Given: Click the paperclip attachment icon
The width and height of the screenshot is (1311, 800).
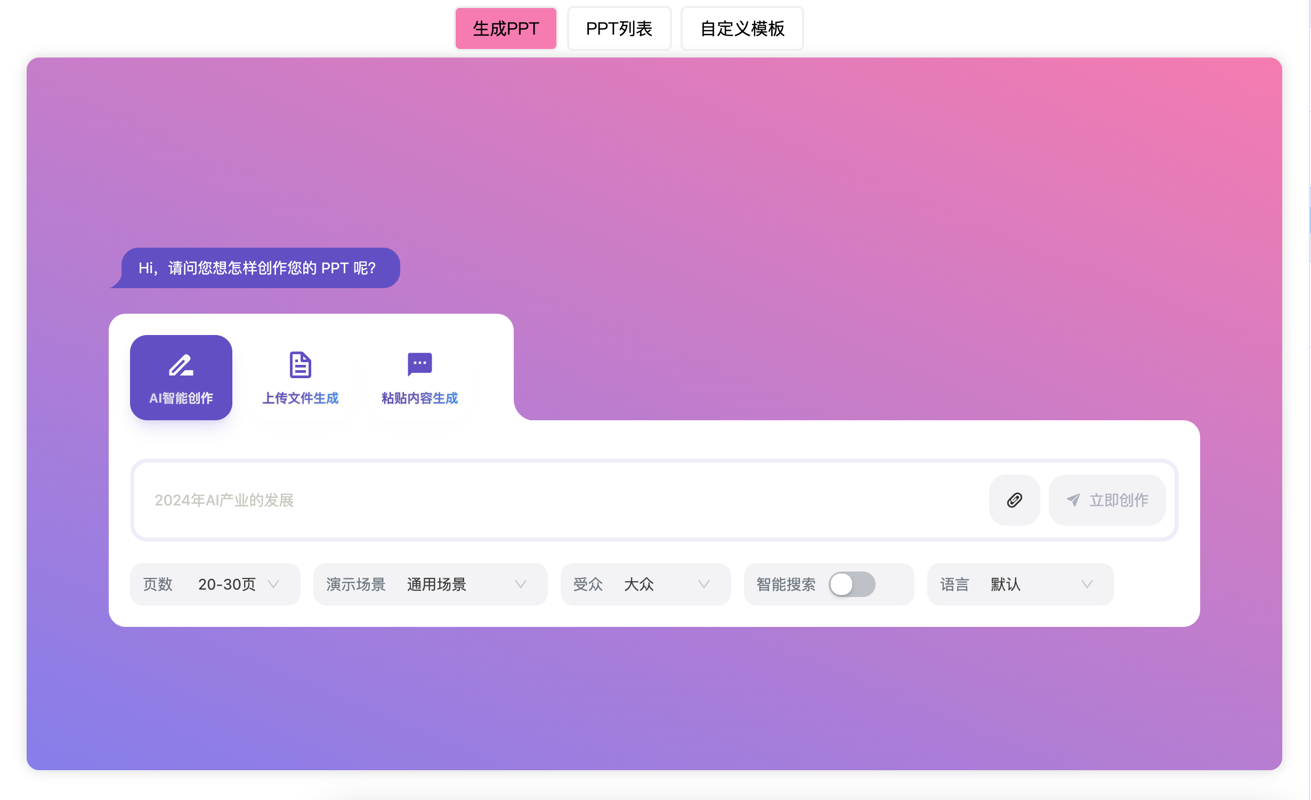Looking at the screenshot, I should pyautogui.click(x=1014, y=500).
